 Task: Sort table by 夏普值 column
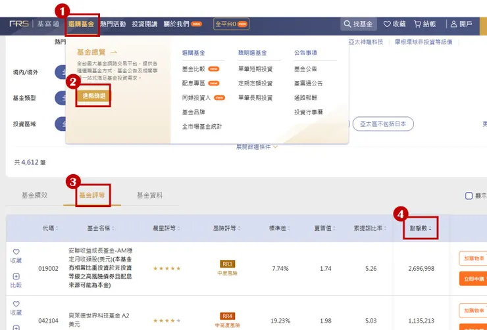(324, 228)
